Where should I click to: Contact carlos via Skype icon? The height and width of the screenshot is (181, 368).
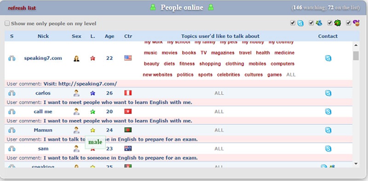click(x=328, y=93)
